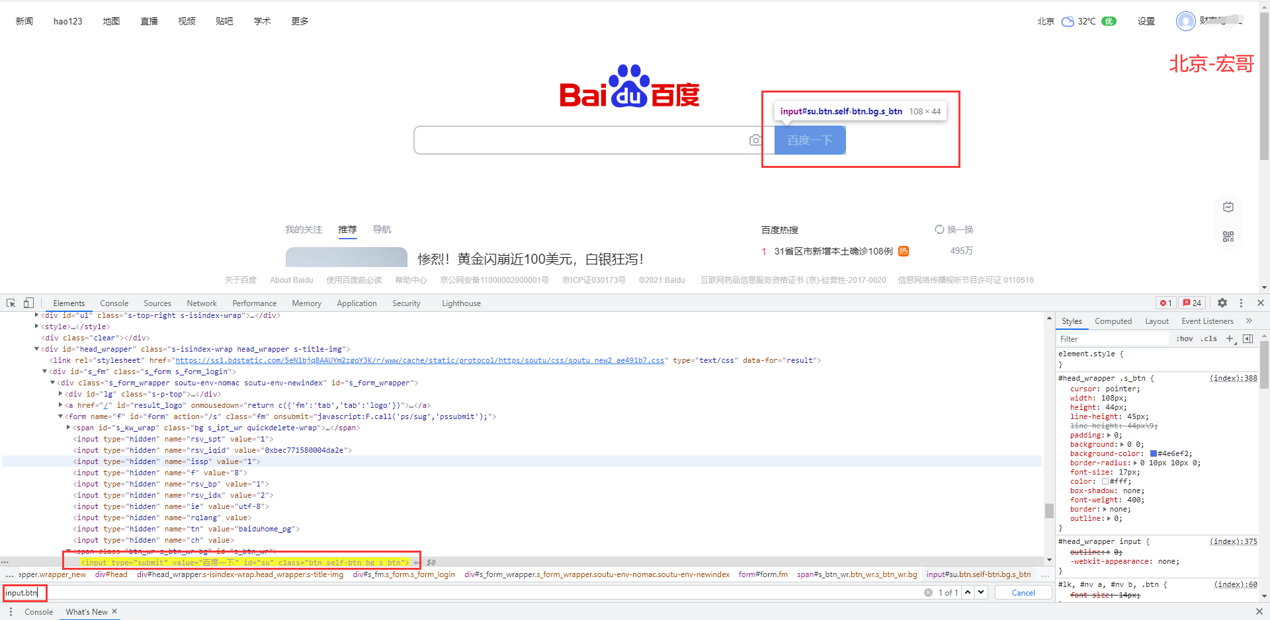The height and width of the screenshot is (620, 1270).
Task: Expand the div id lg node
Action: tap(60, 394)
